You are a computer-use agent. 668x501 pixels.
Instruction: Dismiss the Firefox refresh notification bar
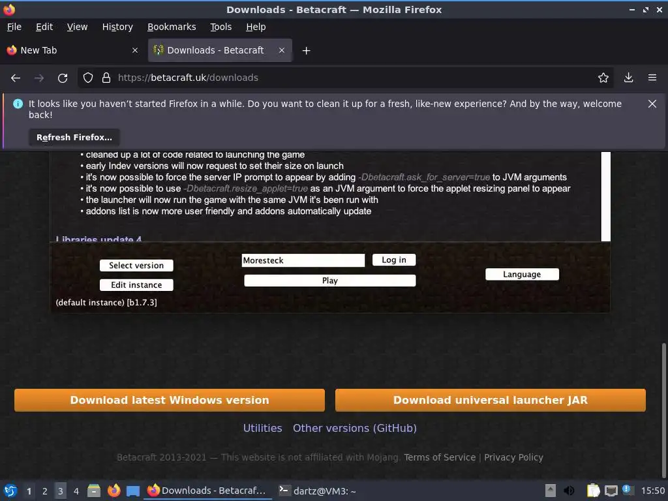click(652, 104)
